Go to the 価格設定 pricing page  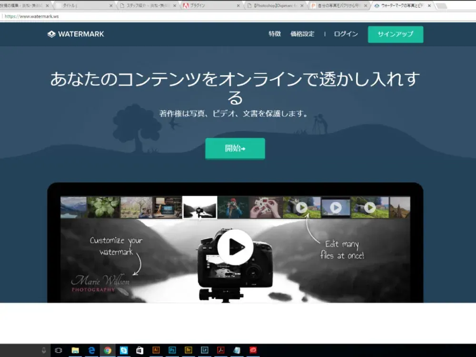coord(302,34)
